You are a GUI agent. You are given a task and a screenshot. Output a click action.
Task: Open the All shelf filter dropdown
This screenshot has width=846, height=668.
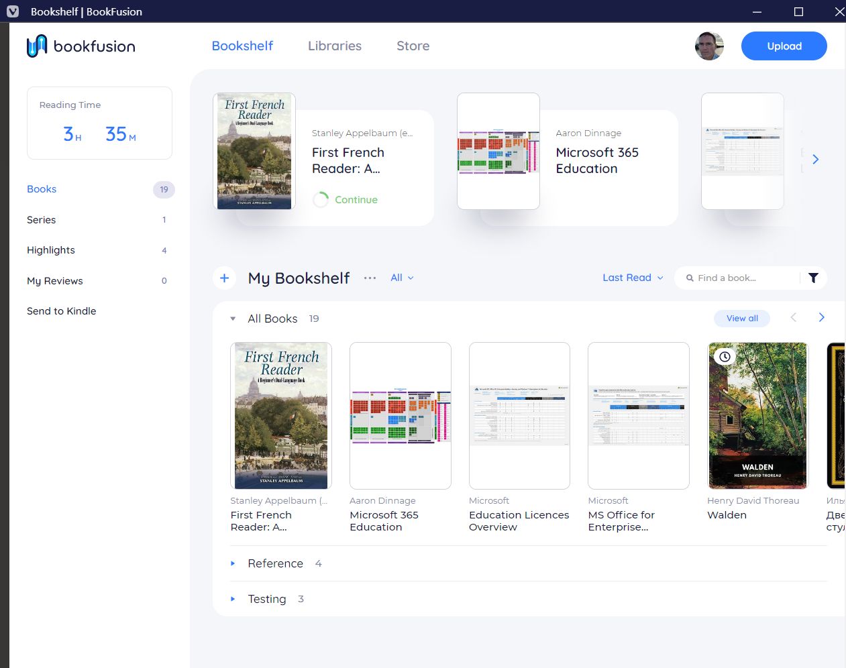[x=402, y=278]
